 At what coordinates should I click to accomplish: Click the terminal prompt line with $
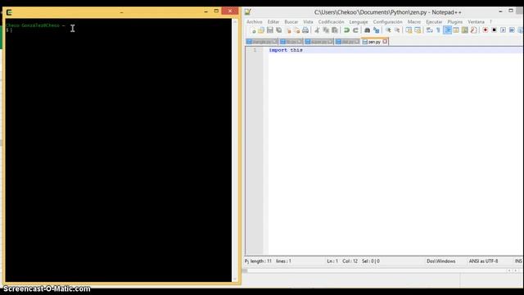click(9, 30)
